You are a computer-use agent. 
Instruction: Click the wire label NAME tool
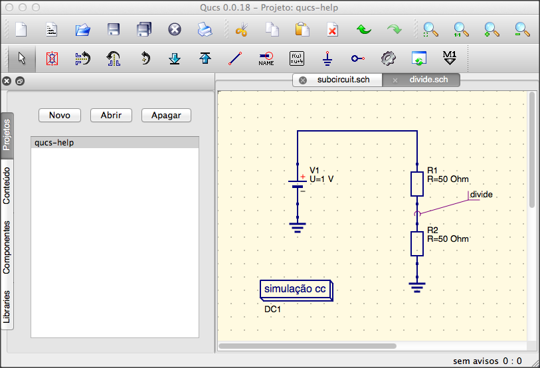point(266,58)
